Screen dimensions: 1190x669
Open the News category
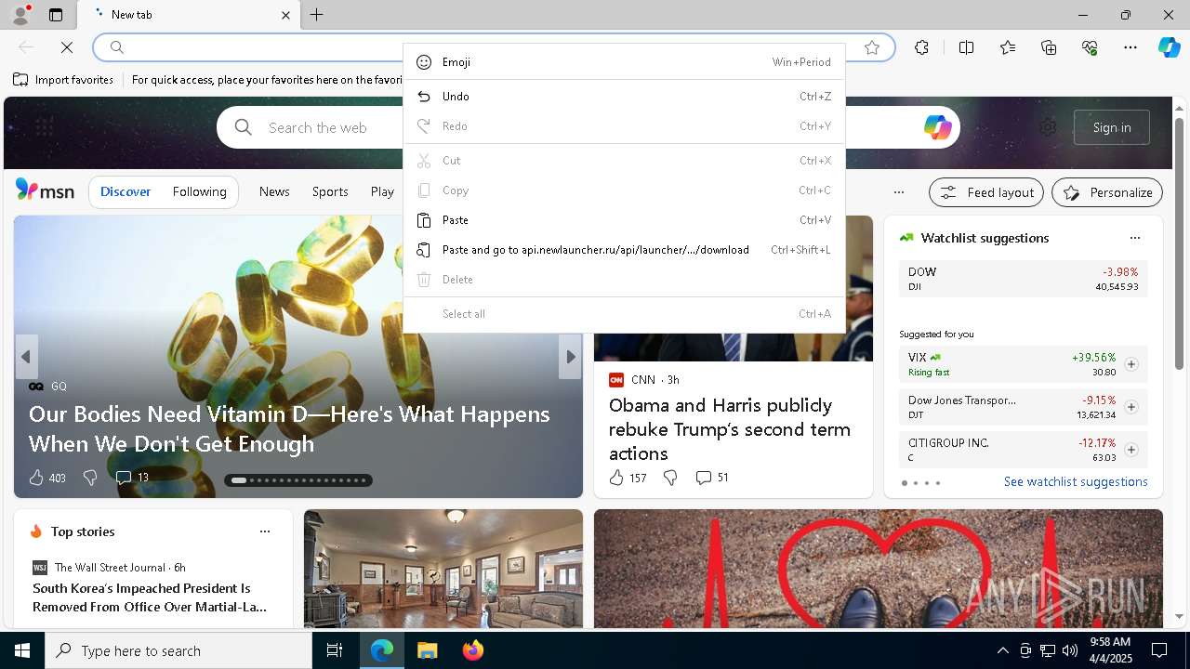tap(274, 191)
